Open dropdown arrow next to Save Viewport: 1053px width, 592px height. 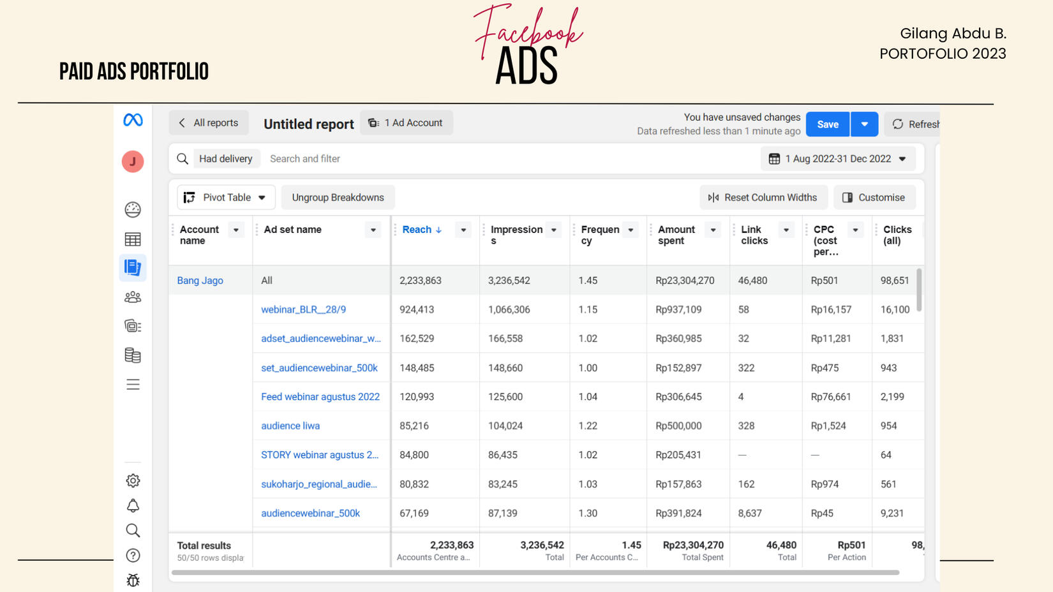[864, 124]
